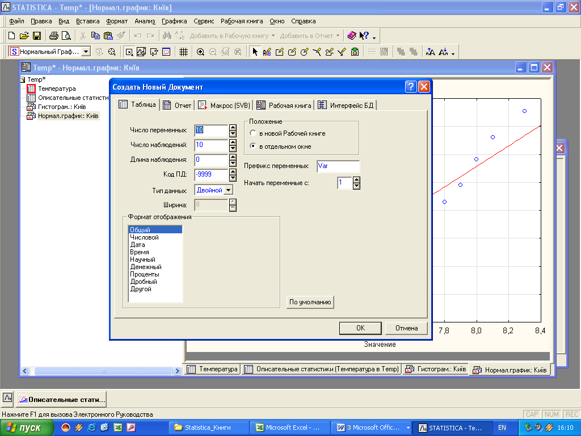This screenshot has width=581, height=436.
Task: Click the context help arrow-question icon
Action: tap(364, 36)
